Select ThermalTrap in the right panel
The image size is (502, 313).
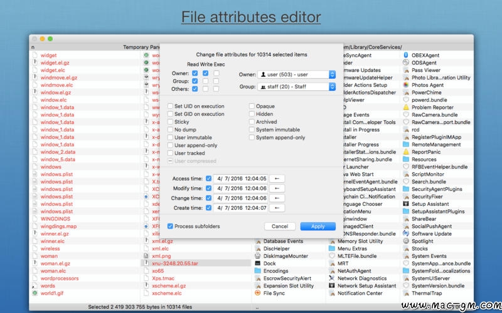point(427,293)
